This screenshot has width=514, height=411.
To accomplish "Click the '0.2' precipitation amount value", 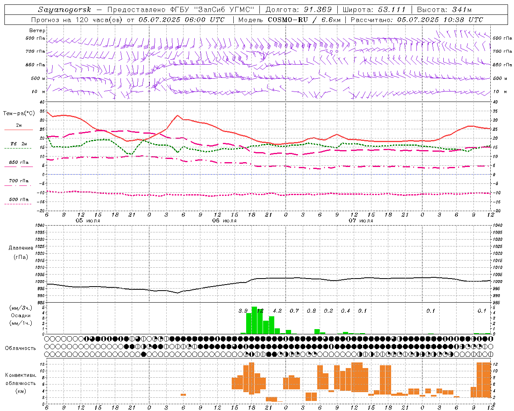I will [x=328, y=311].
